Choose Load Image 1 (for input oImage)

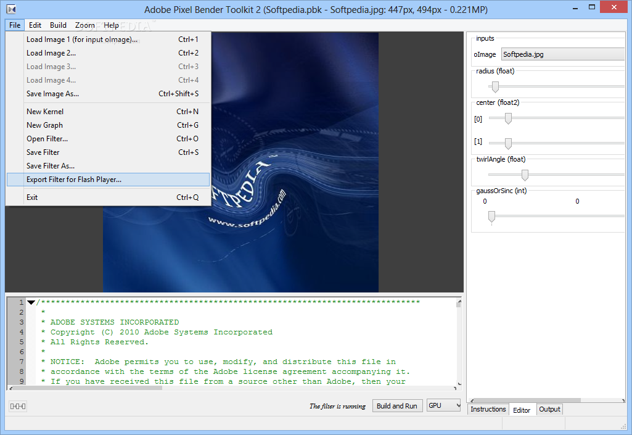click(x=108, y=39)
